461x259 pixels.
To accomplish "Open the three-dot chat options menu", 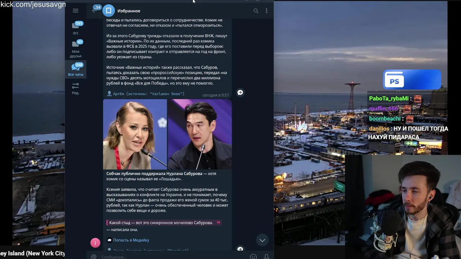I will [267, 11].
